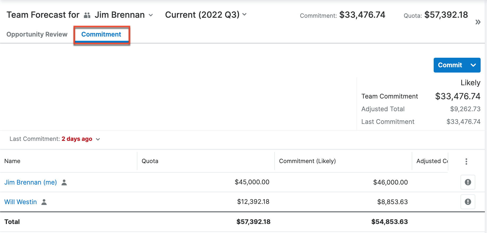The image size is (487, 233).
Task: Switch to the Opportunity Review tab
Action: (x=37, y=34)
